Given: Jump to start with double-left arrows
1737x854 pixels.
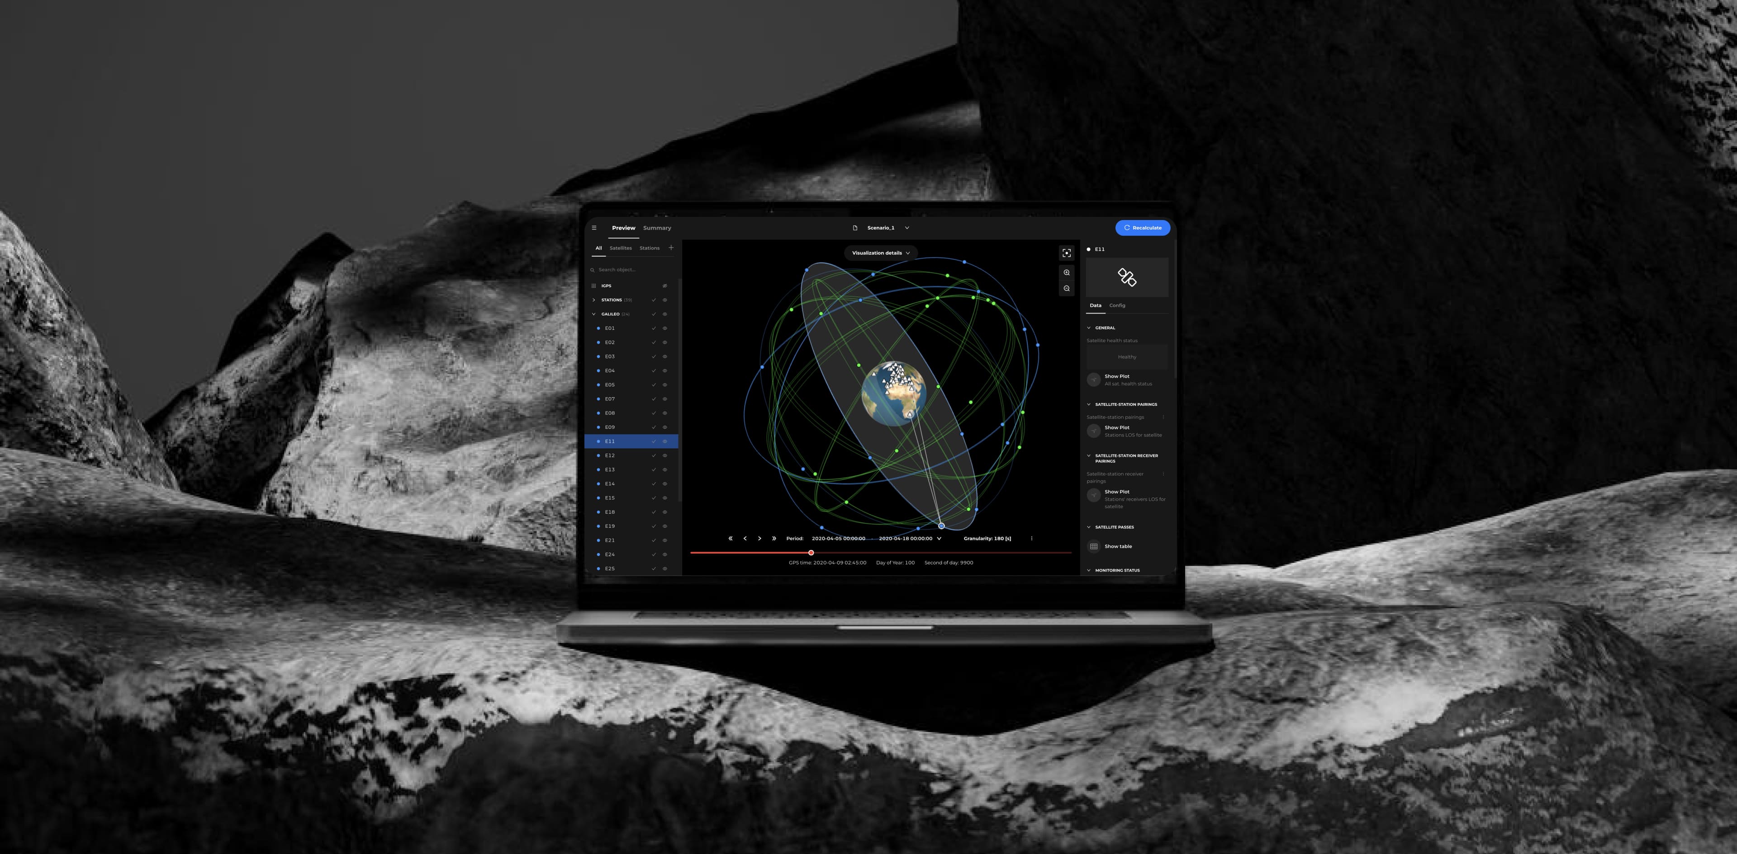Looking at the screenshot, I should (x=730, y=538).
